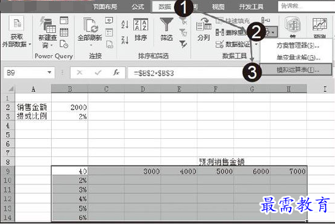Screen dimensions: 335x224
Task: Click the Reapply filter icon
Action: click(x=183, y=32)
